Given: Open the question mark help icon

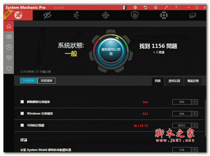Looking at the screenshot, I should [176, 7].
